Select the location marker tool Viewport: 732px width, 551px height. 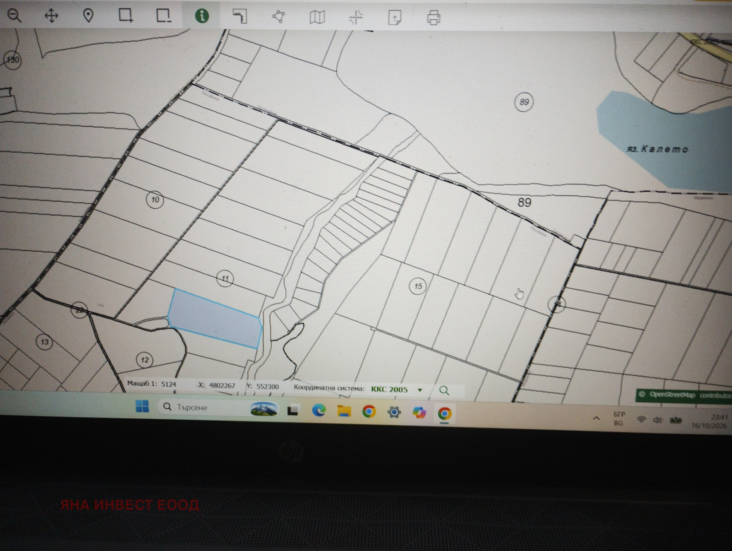[88, 16]
